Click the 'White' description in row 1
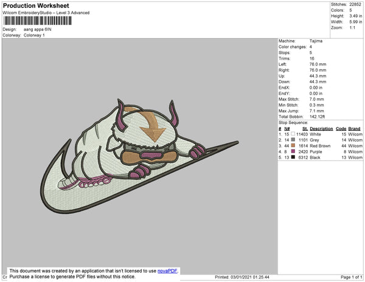The height and width of the screenshot is (282, 365). pyautogui.click(x=315, y=134)
